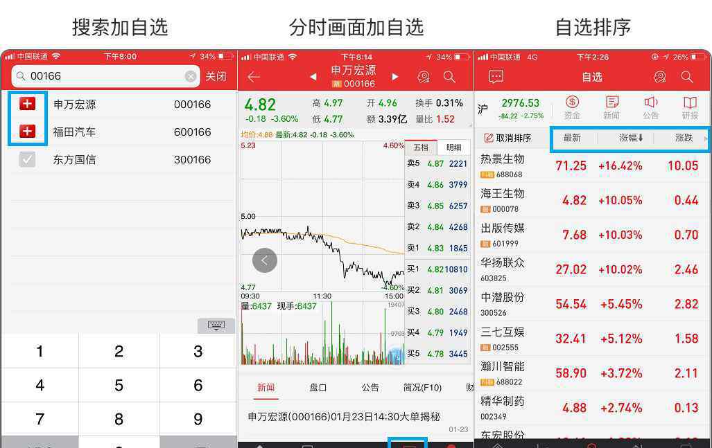Image resolution: width=712 pixels, height=448 pixels.
Task: Add 申万宏源 to watchlist with its plus icon
Action: [27, 104]
